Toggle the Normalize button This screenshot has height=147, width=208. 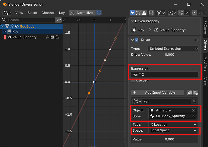pyautogui.click(x=82, y=13)
